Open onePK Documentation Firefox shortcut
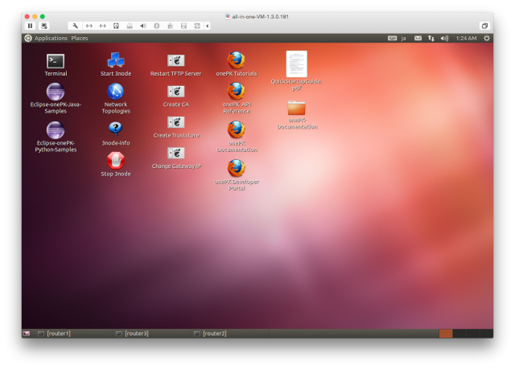Screen dimensions: 515x369 click(237, 130)
